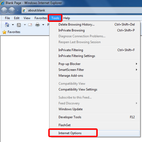
Task: Expand the Pop-up Blocker submenu
Action: tap(95, 64)
